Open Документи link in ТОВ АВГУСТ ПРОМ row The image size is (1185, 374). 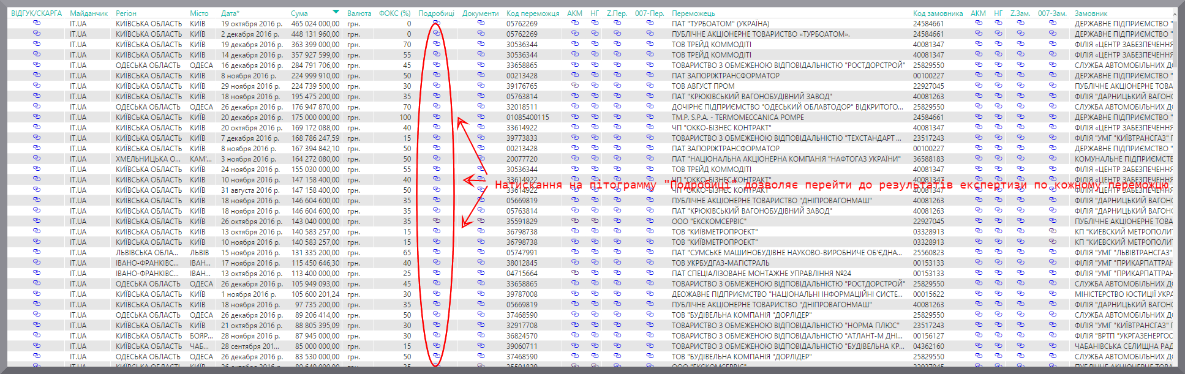[x=481, y=86]
